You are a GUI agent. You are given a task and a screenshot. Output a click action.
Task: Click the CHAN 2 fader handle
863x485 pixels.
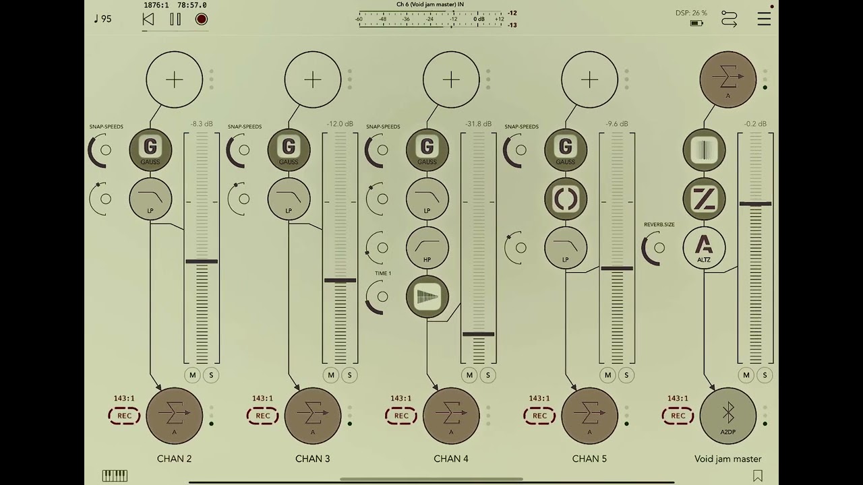click(202, 261)
